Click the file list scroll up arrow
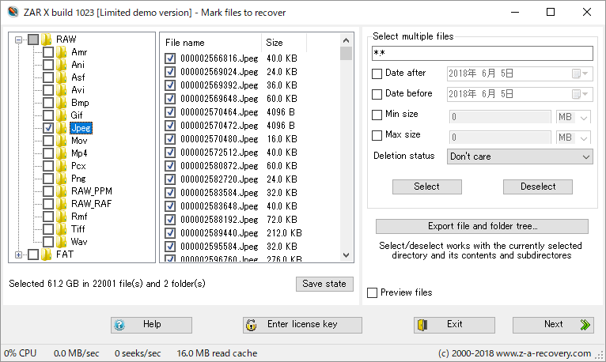This screenshot has height=362, width=606. click(346, 40)
